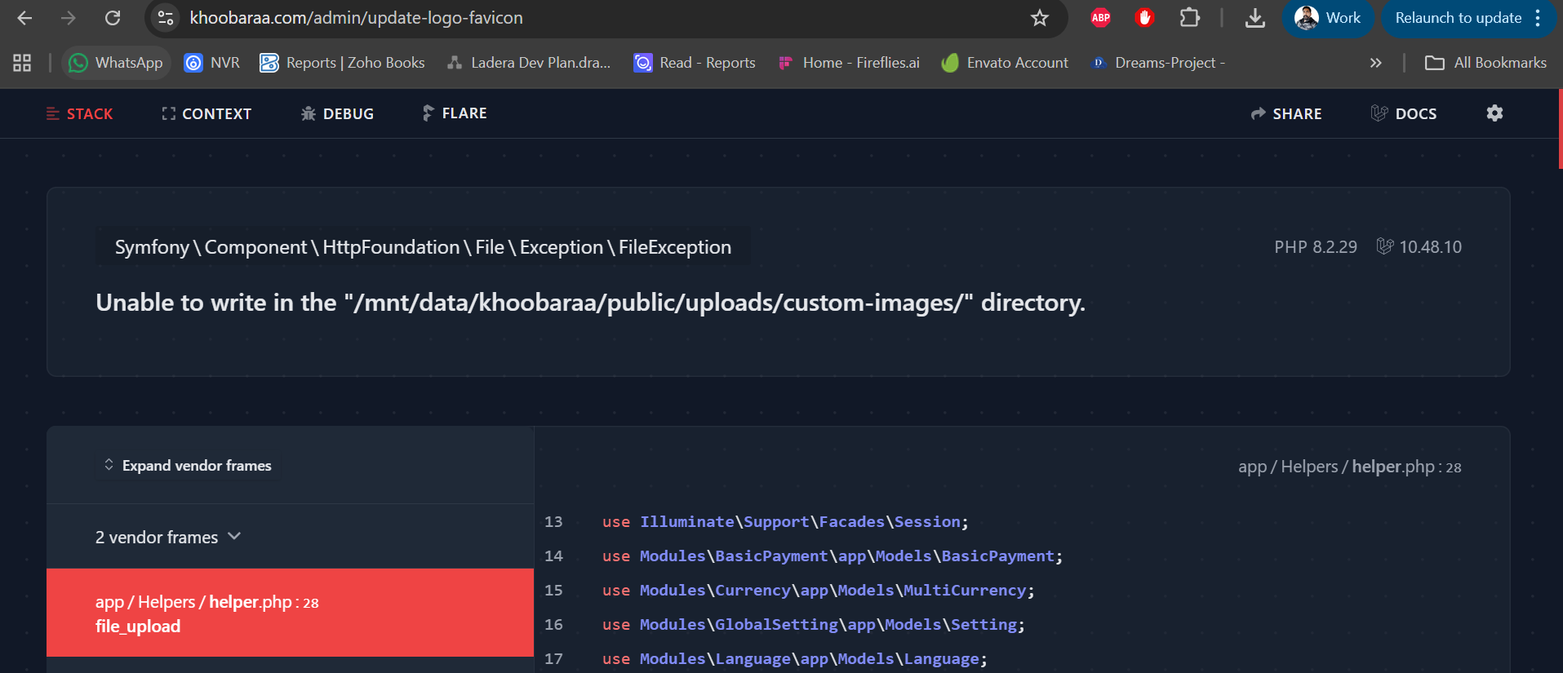Bookmark this page with the star icon
Screen dimensions: 1563x673
coord(1039,18)
